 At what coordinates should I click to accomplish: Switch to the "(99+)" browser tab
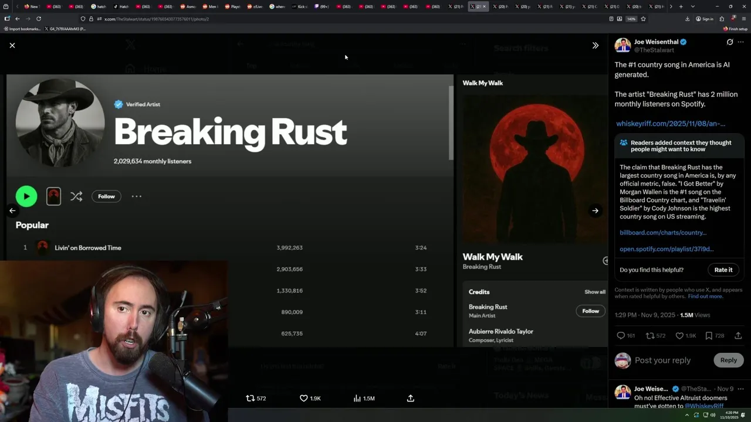[322, 6]
